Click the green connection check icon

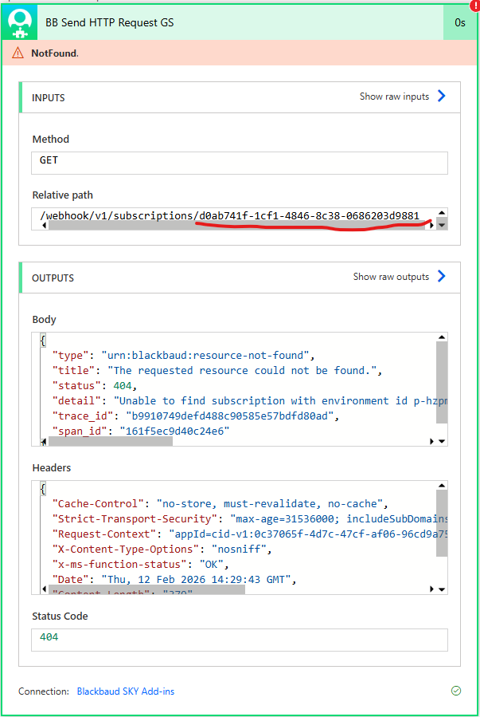(456, 691)
